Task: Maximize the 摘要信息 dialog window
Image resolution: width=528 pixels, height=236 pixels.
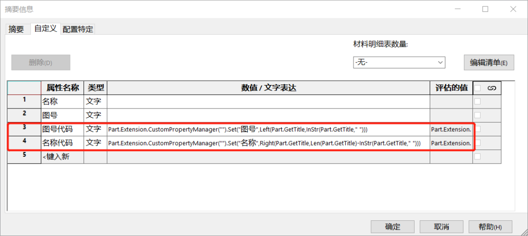Action: click(485, 9)
